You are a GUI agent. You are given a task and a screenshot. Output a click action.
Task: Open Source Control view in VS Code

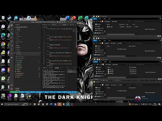(12, 33)
